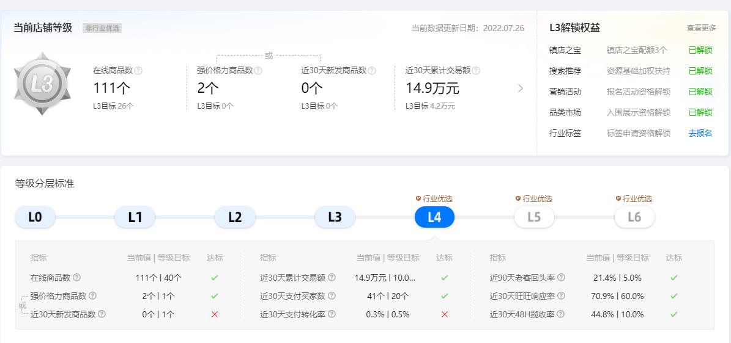
Task: Click 去报名 link for 行业标签
Action: (700, 133)
